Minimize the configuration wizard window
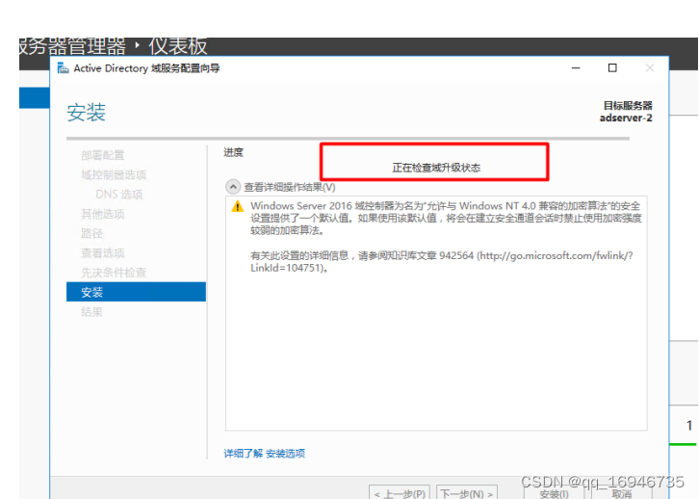Screen dimensions: 699x499 (576, 68)
